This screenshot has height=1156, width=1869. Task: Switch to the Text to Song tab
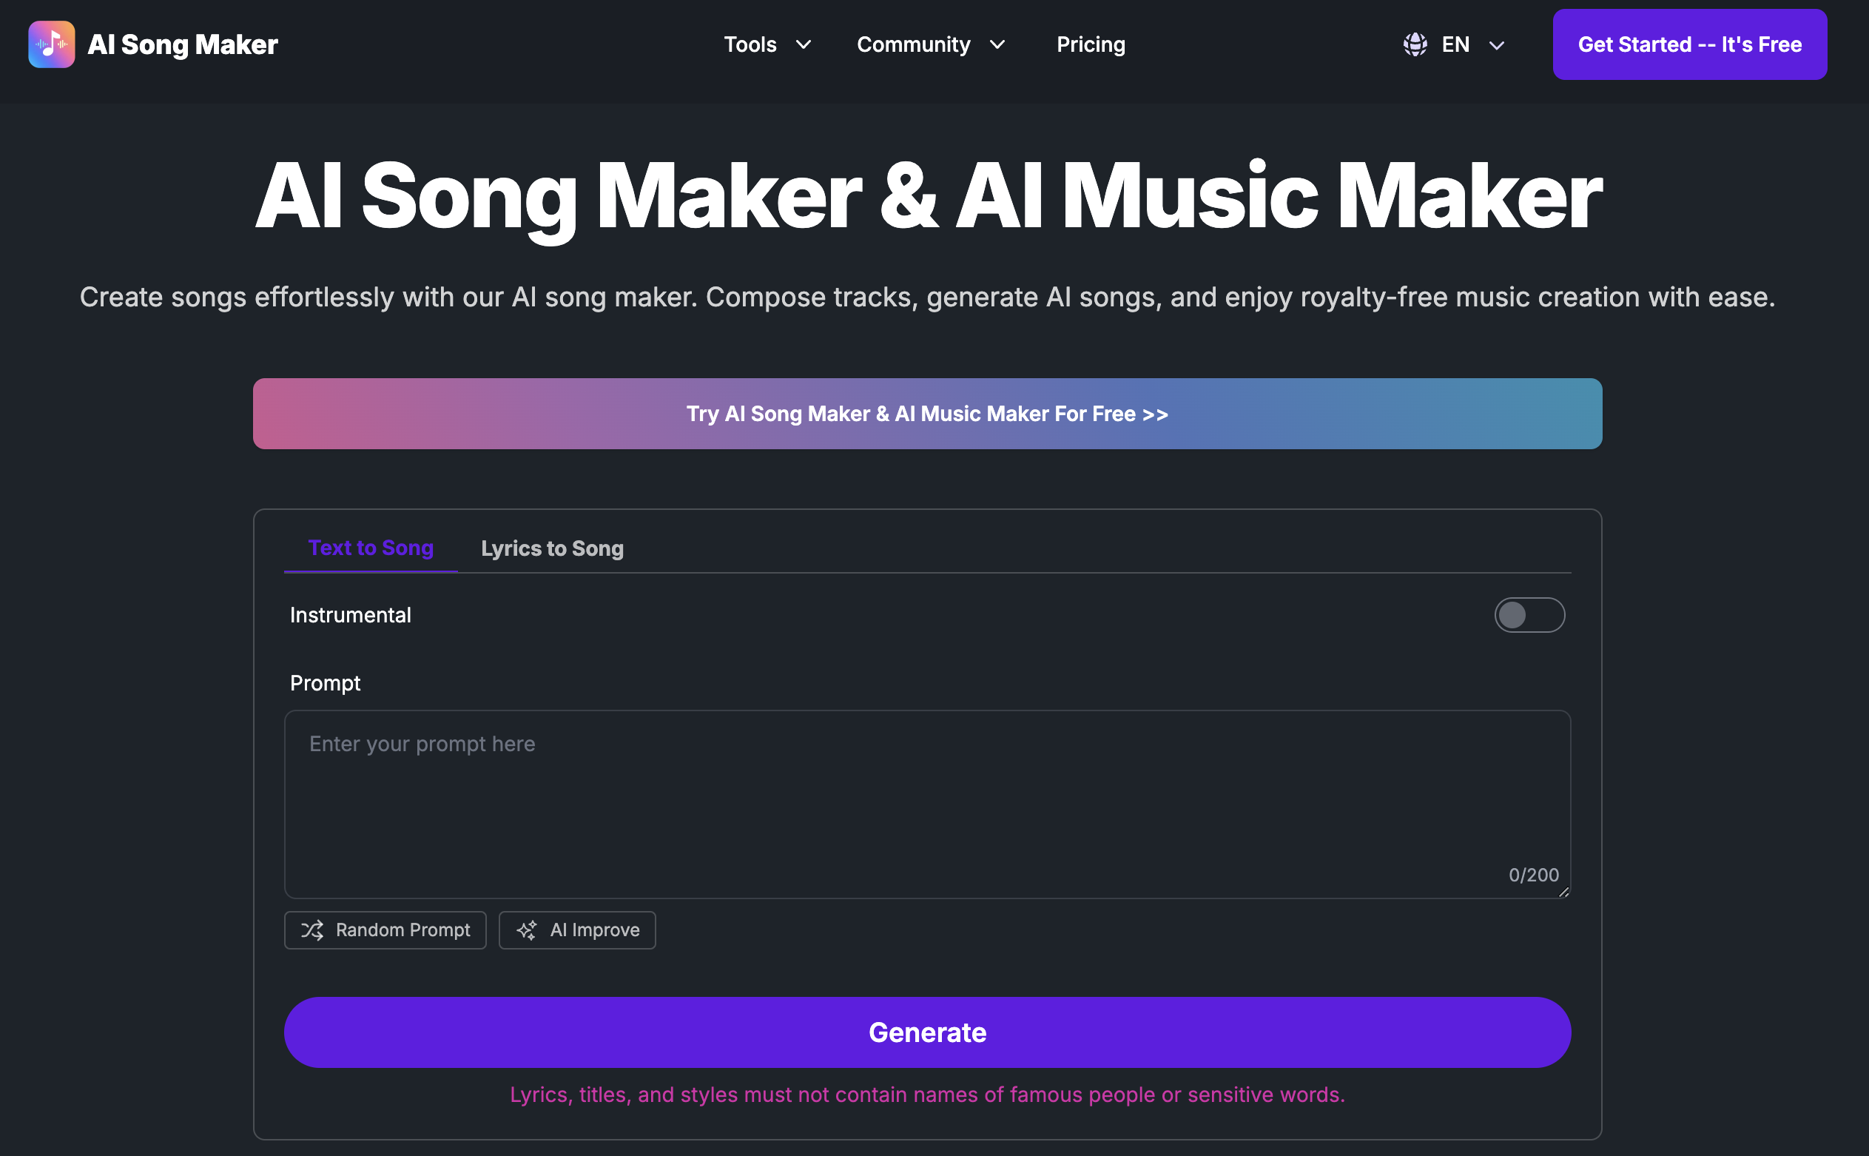pyautogui.click(x=371, y=548)
